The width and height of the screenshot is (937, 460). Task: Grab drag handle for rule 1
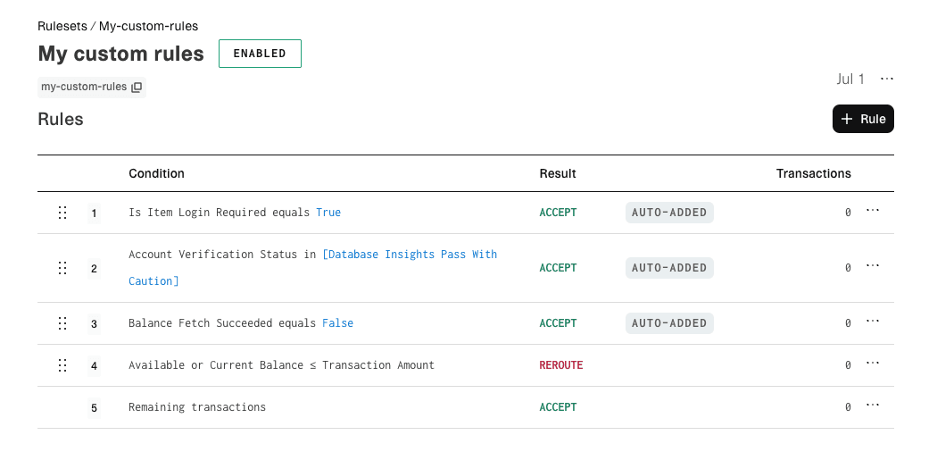click(62, 213)
